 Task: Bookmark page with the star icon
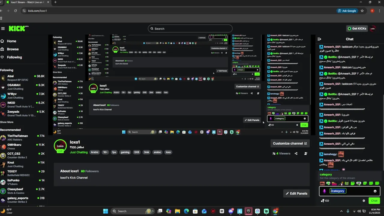coord(362,11)
